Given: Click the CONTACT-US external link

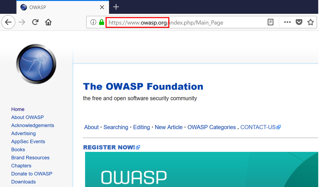Looking at the screenshot, I should [x=260, y=127].
